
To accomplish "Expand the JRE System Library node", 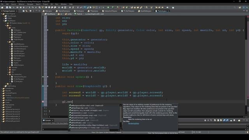I will click(6, 23).
